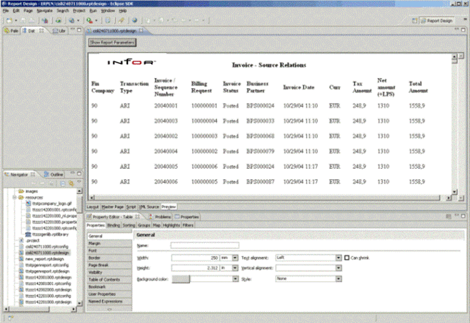
Task: Click the Report Design perspective button
Action: click(x=442, y=21)
